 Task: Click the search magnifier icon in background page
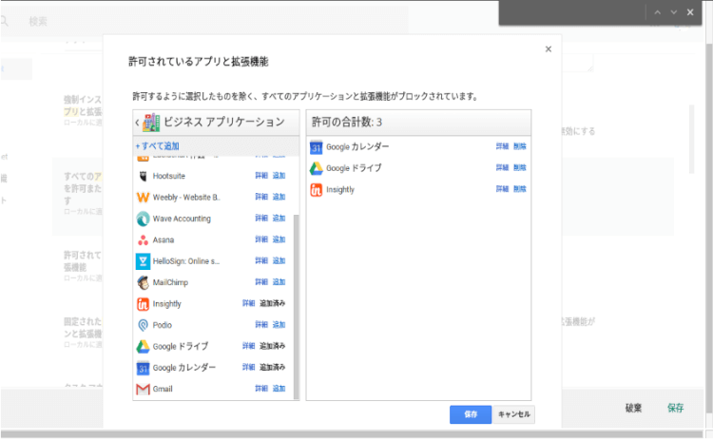tap(4, 21)
